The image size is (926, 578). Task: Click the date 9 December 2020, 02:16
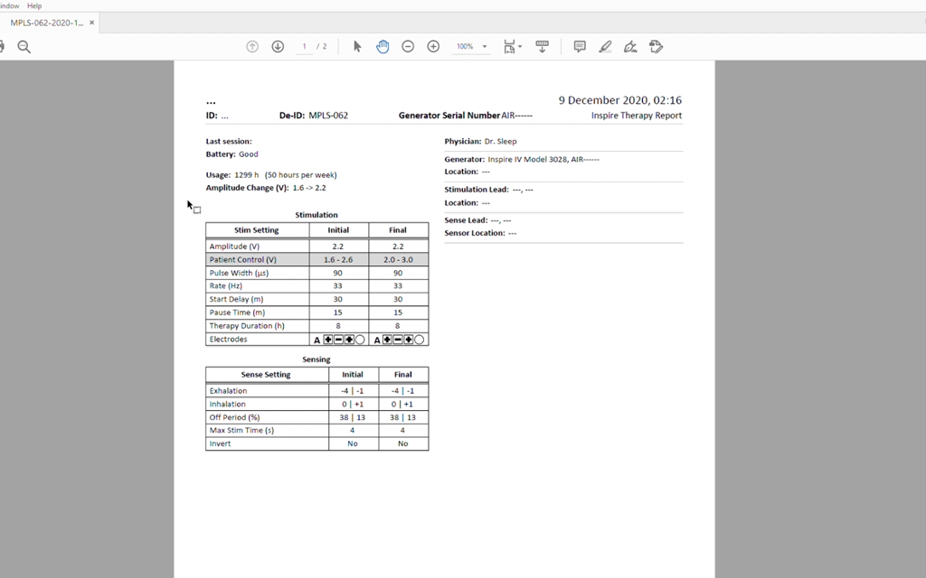click(620, 100)
